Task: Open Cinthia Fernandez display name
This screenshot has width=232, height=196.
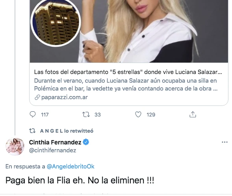Action: (x=55, y=142)
